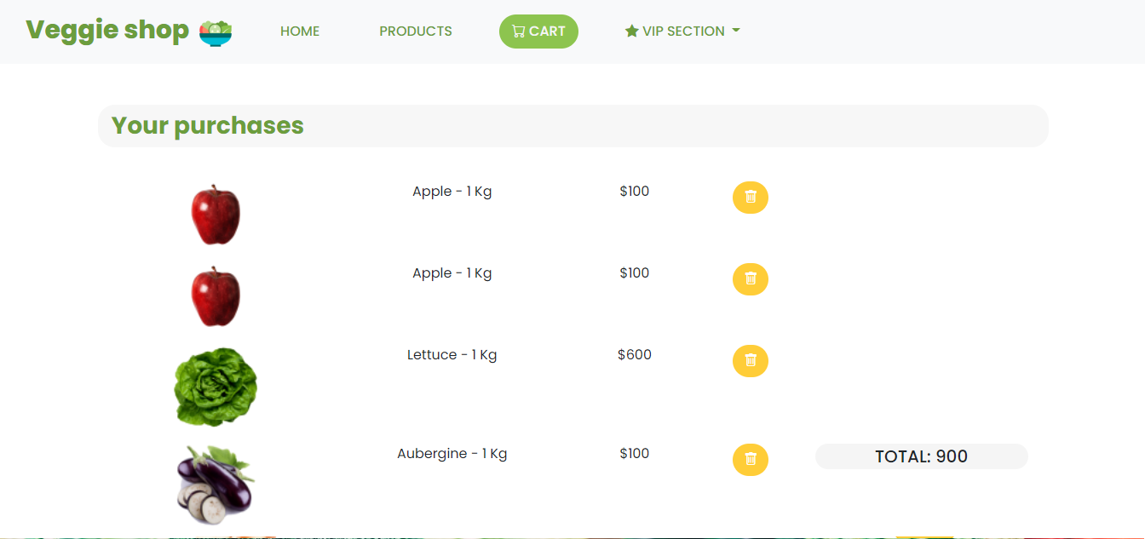This screenshot has width=1145, height=539.
Task: Click the aubergine product image
Action: click(x=216, y=485)
